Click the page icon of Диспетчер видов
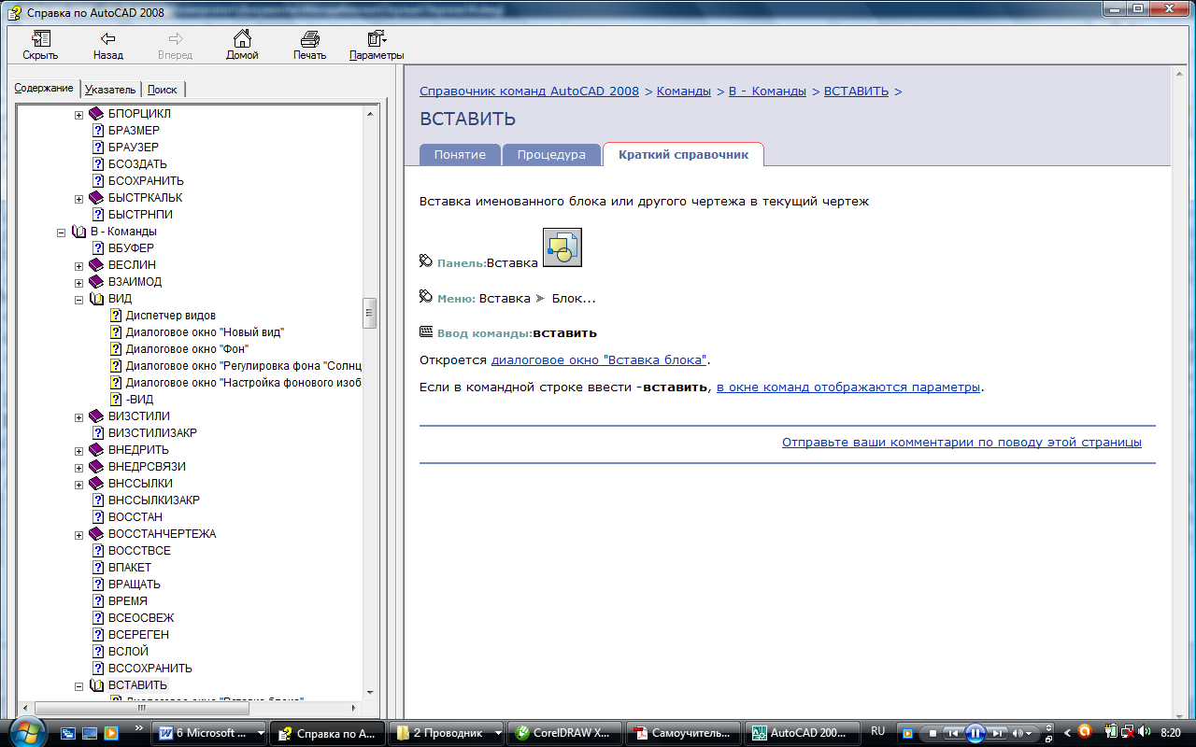The height and width of the screenshot is (747, 1196). [x=116, y=316]
